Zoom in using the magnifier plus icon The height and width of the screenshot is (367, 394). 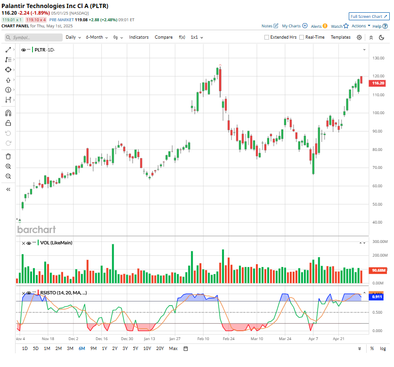click(8, 167)
